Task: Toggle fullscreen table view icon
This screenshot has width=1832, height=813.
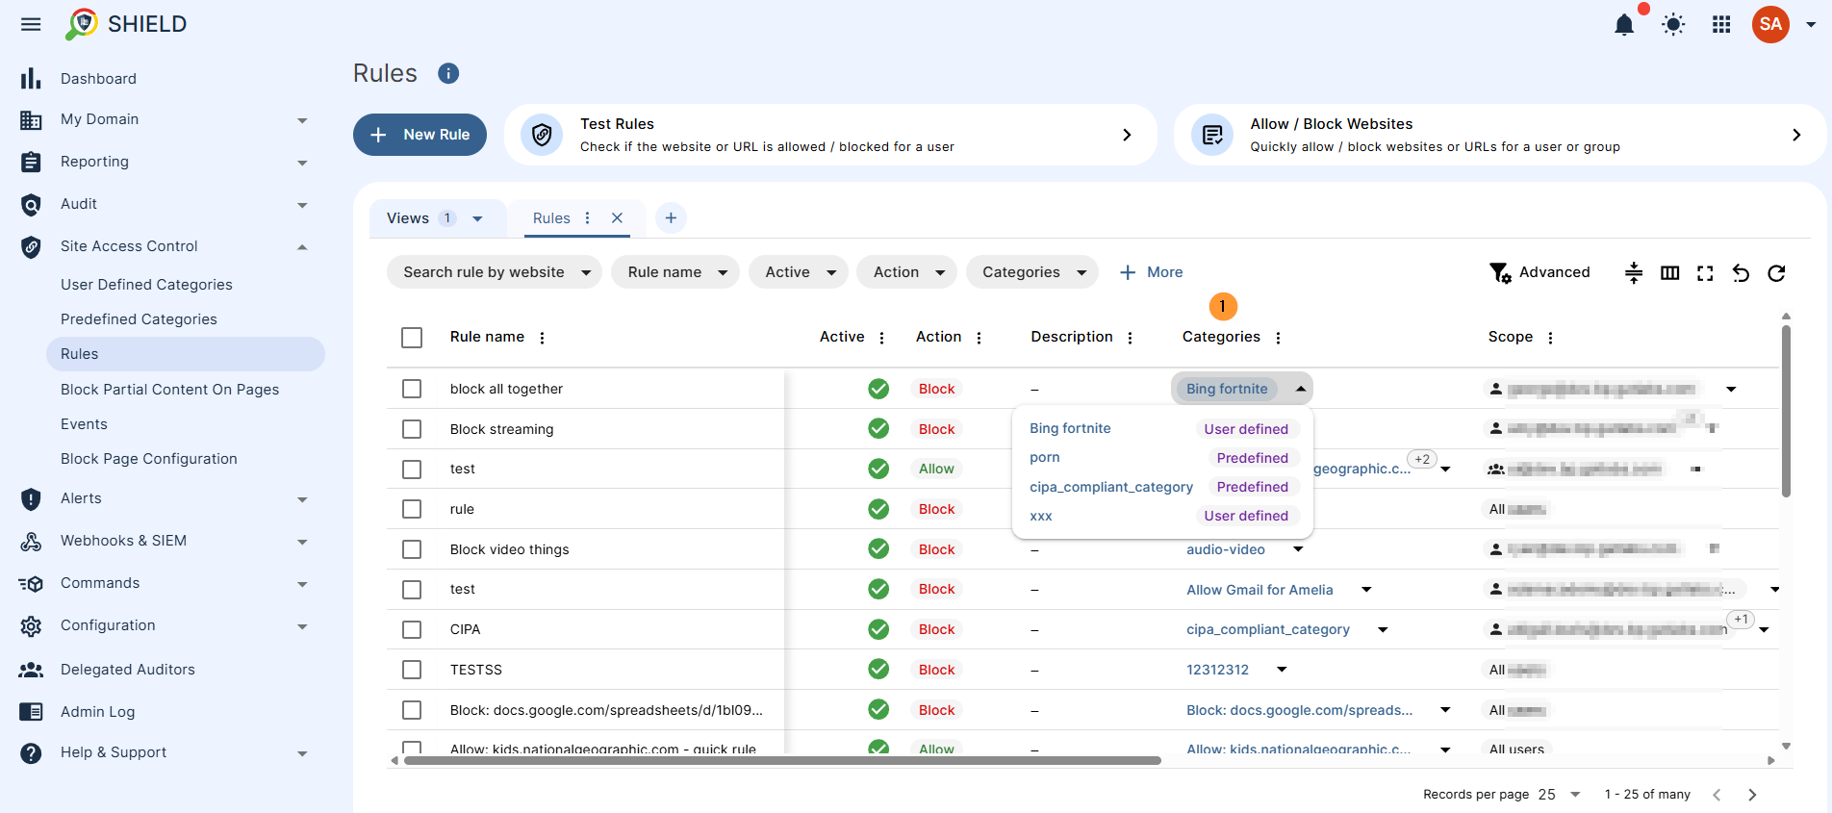Action: [x=1705, y=272]
